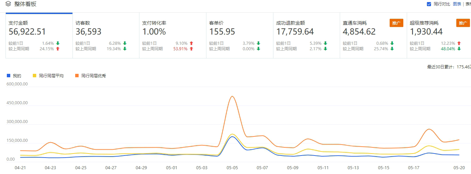Toggle 同行同层优秀 orange legend series

coord(90,76)
